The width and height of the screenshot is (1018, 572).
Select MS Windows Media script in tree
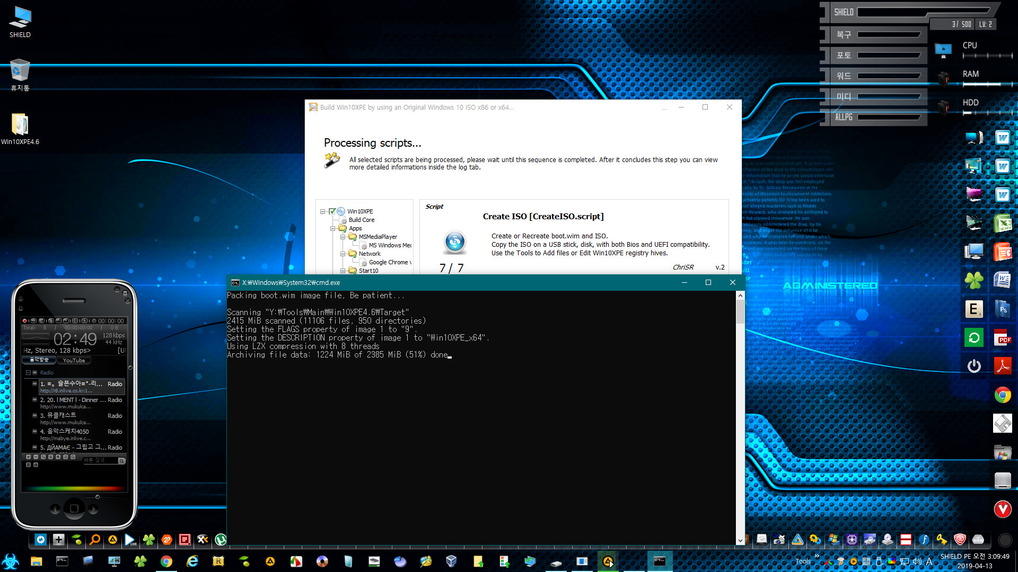click(390, 245)
